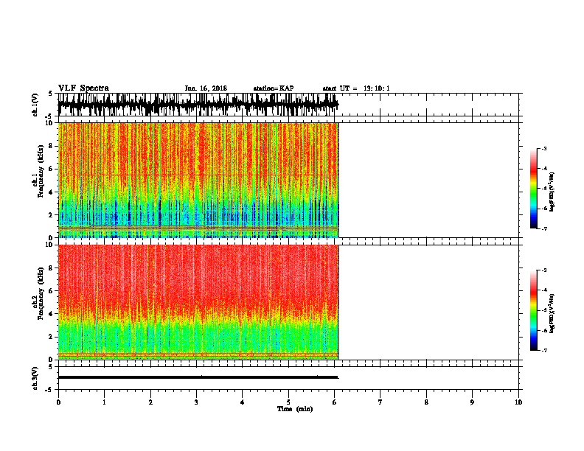Click time axis tick label '4'

click(x=243, y=402)
